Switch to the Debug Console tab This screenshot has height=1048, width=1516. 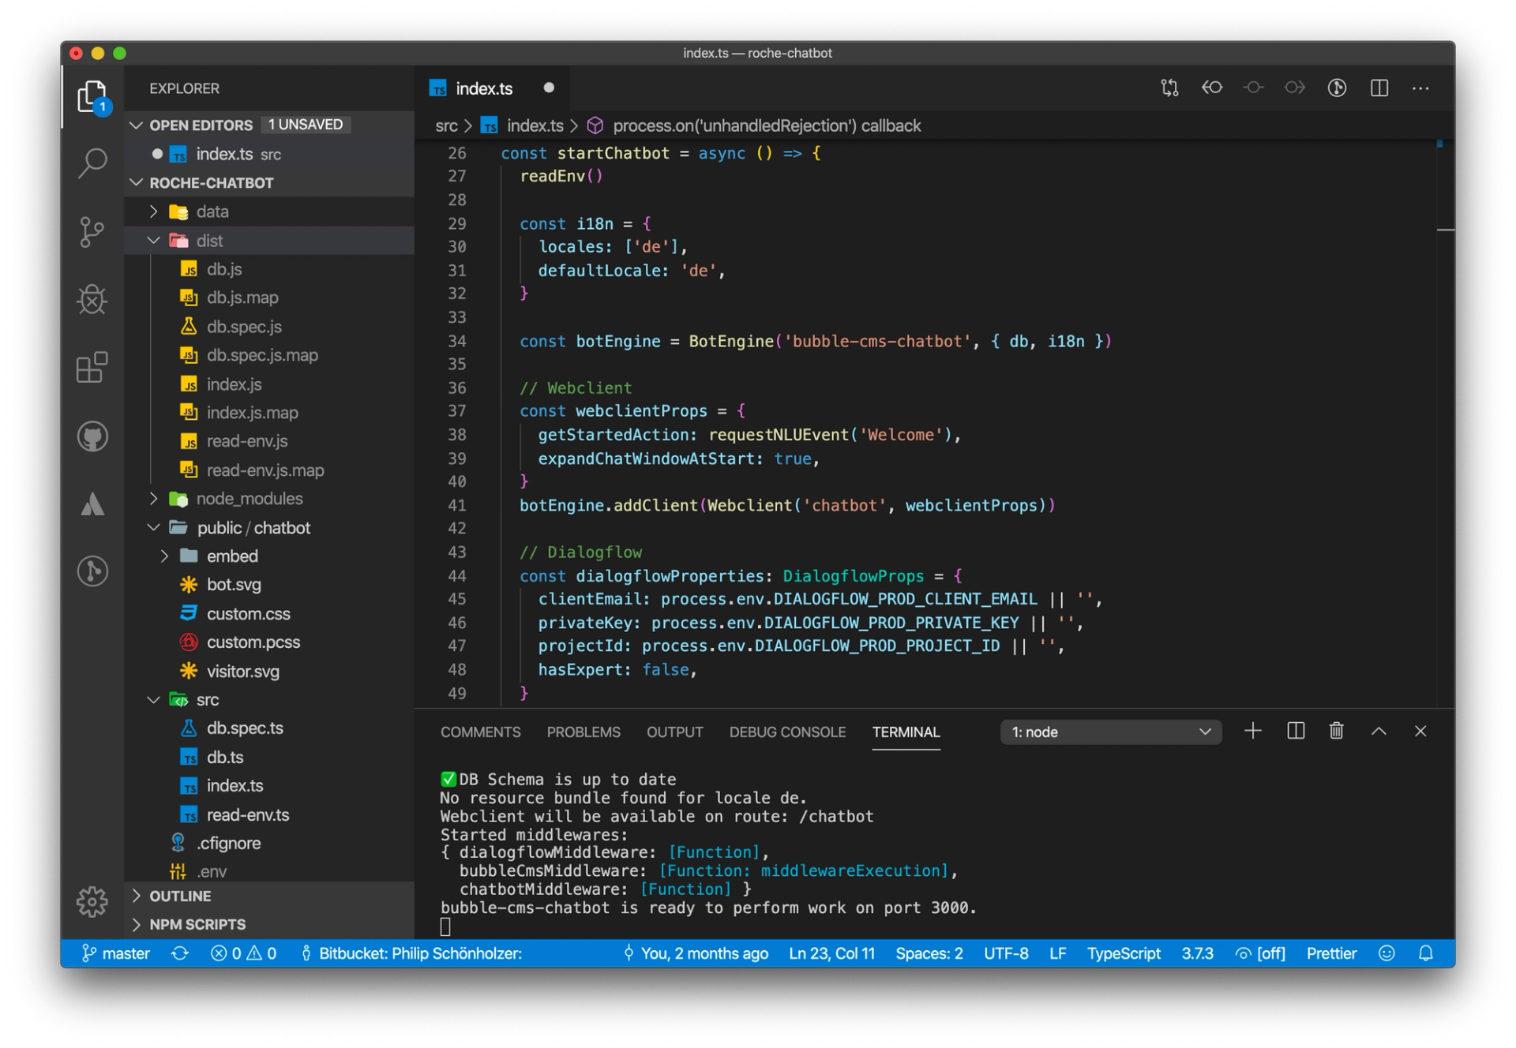pyautogui.click(x=787, y=732)
